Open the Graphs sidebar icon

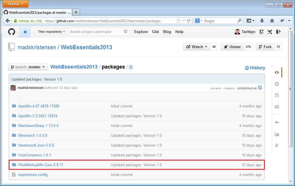tap(277, 134)
